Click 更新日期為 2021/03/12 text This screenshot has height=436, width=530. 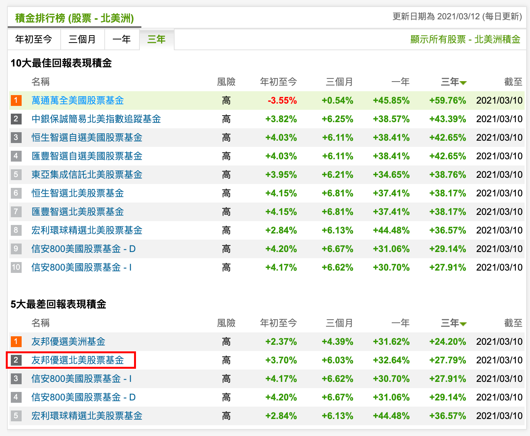click(436, 17)
